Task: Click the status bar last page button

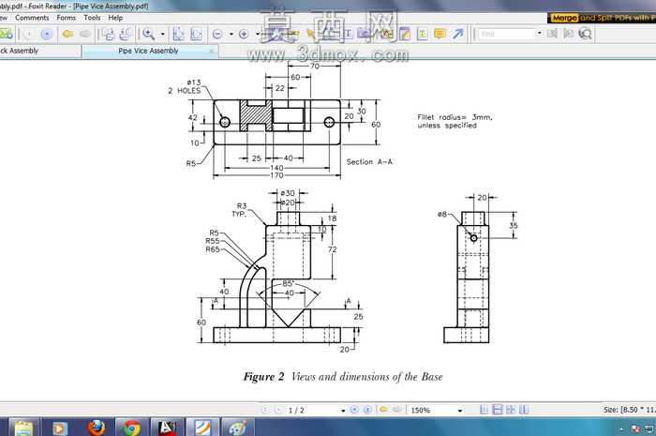Action: click(x=367, y=410)
